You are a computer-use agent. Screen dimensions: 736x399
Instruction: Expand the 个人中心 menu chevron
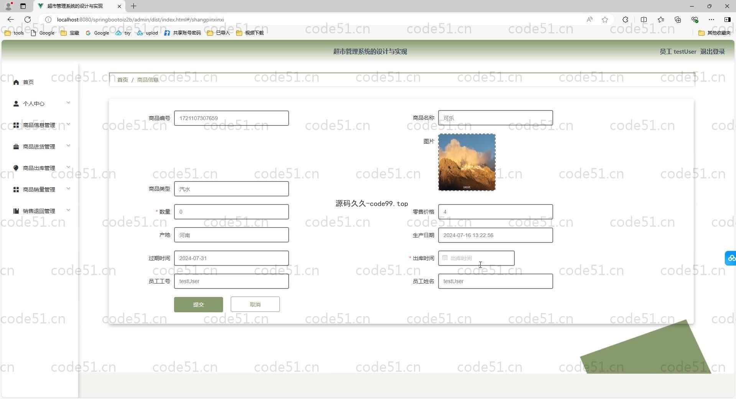(68, 102)
